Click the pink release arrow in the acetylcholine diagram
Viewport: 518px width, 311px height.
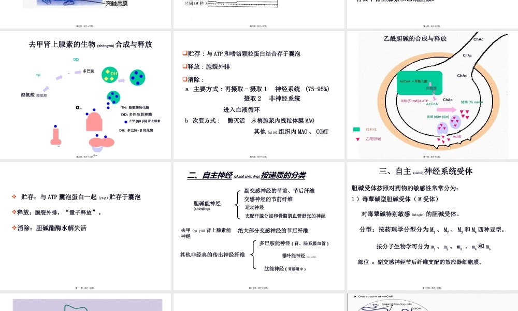[x=447, y=109]
